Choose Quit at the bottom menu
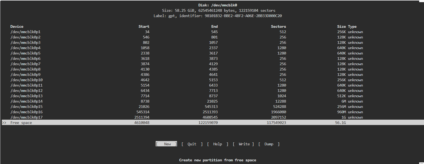 pyautogui.click(x=192, y=144)
